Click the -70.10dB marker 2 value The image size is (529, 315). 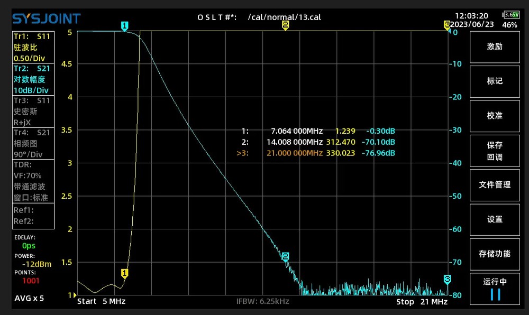pyautogui.click(x=378, y=142)
